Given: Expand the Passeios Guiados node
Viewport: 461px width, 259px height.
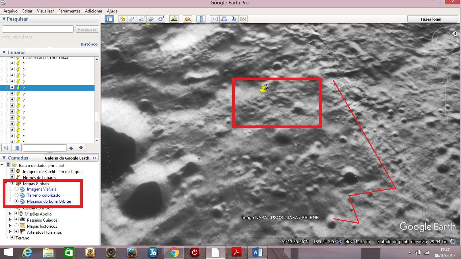Looking at the screenshot, I should [x=10, y=220].
